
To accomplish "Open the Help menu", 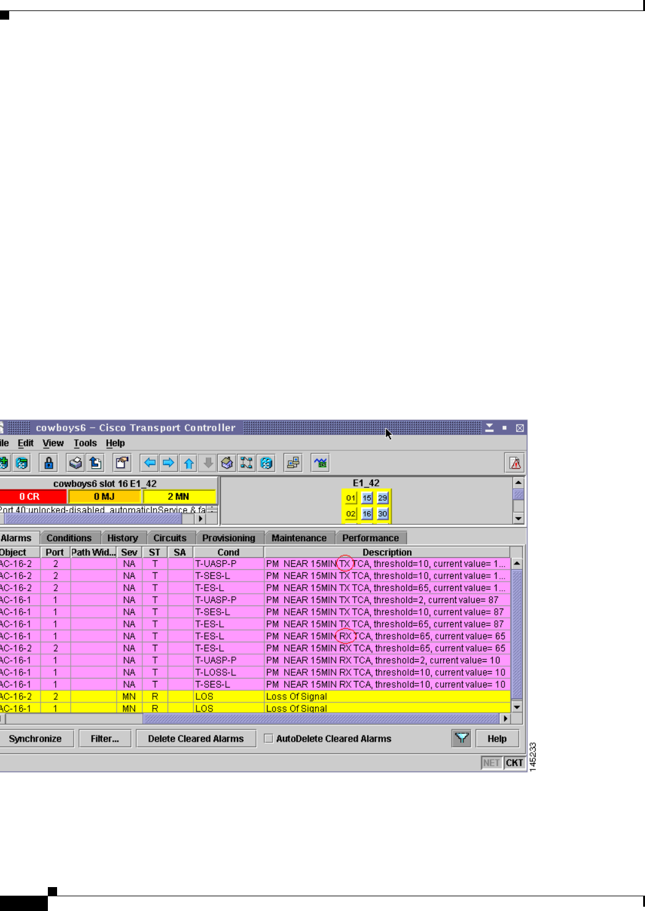I will pos(115,443).
